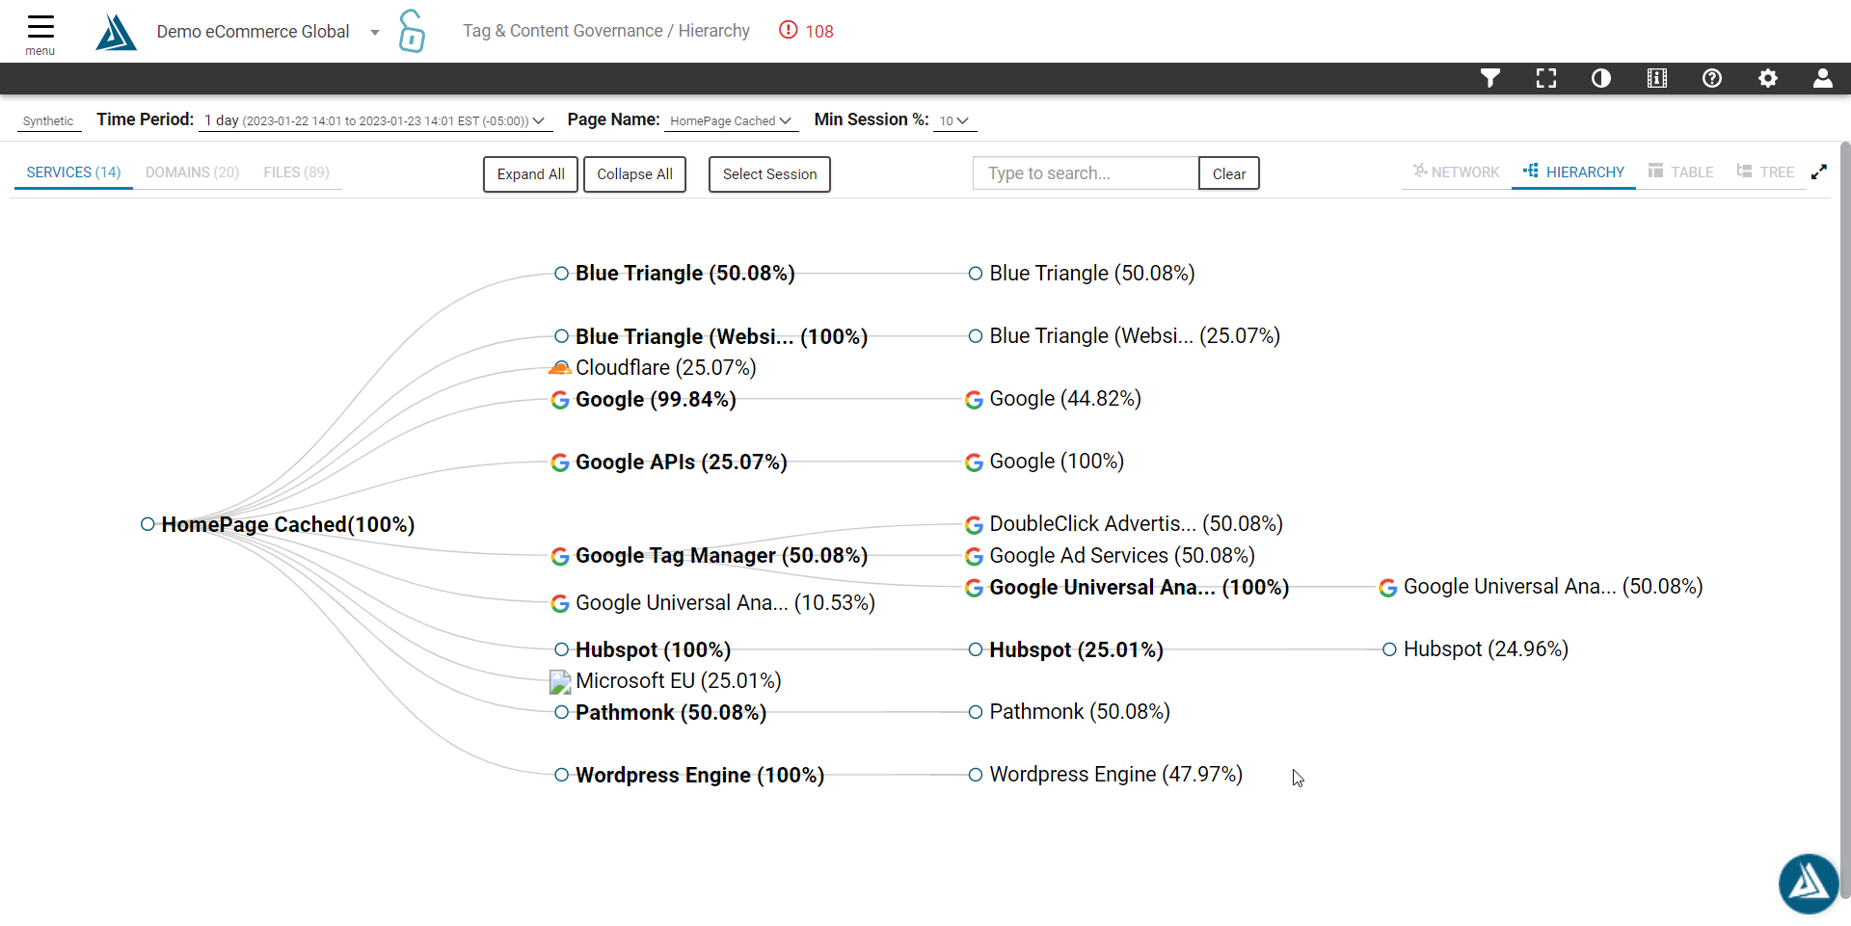Switch to the Network view tab

(1456, 172)
